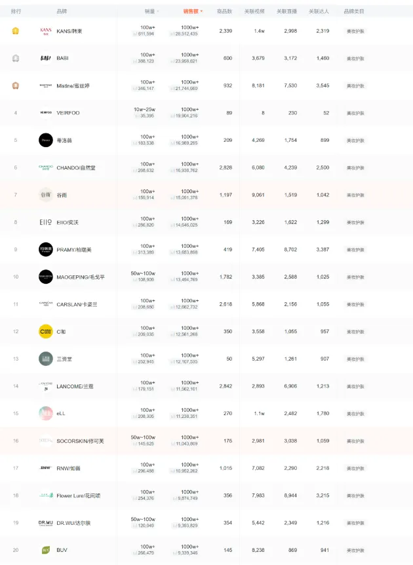Click the sales trend icon beside 611,594
413x565 pixels.
pos(135,34)
